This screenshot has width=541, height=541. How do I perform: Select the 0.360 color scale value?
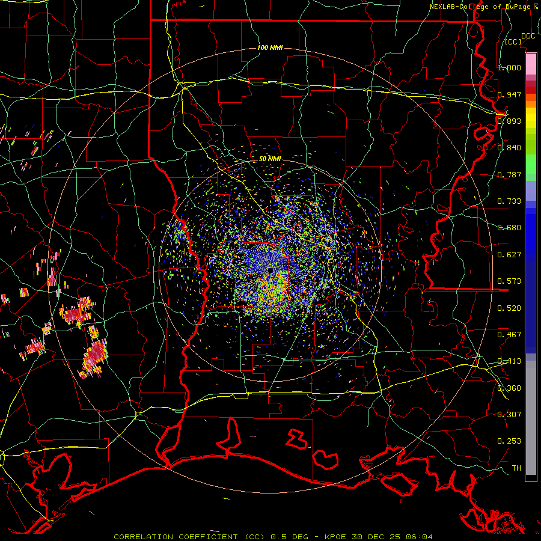(509, 388)
